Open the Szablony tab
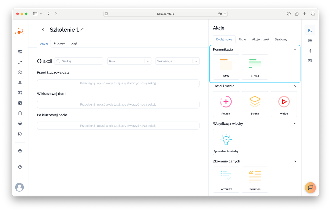This screenshot has height=212, width=331. [x=281, y=39]
